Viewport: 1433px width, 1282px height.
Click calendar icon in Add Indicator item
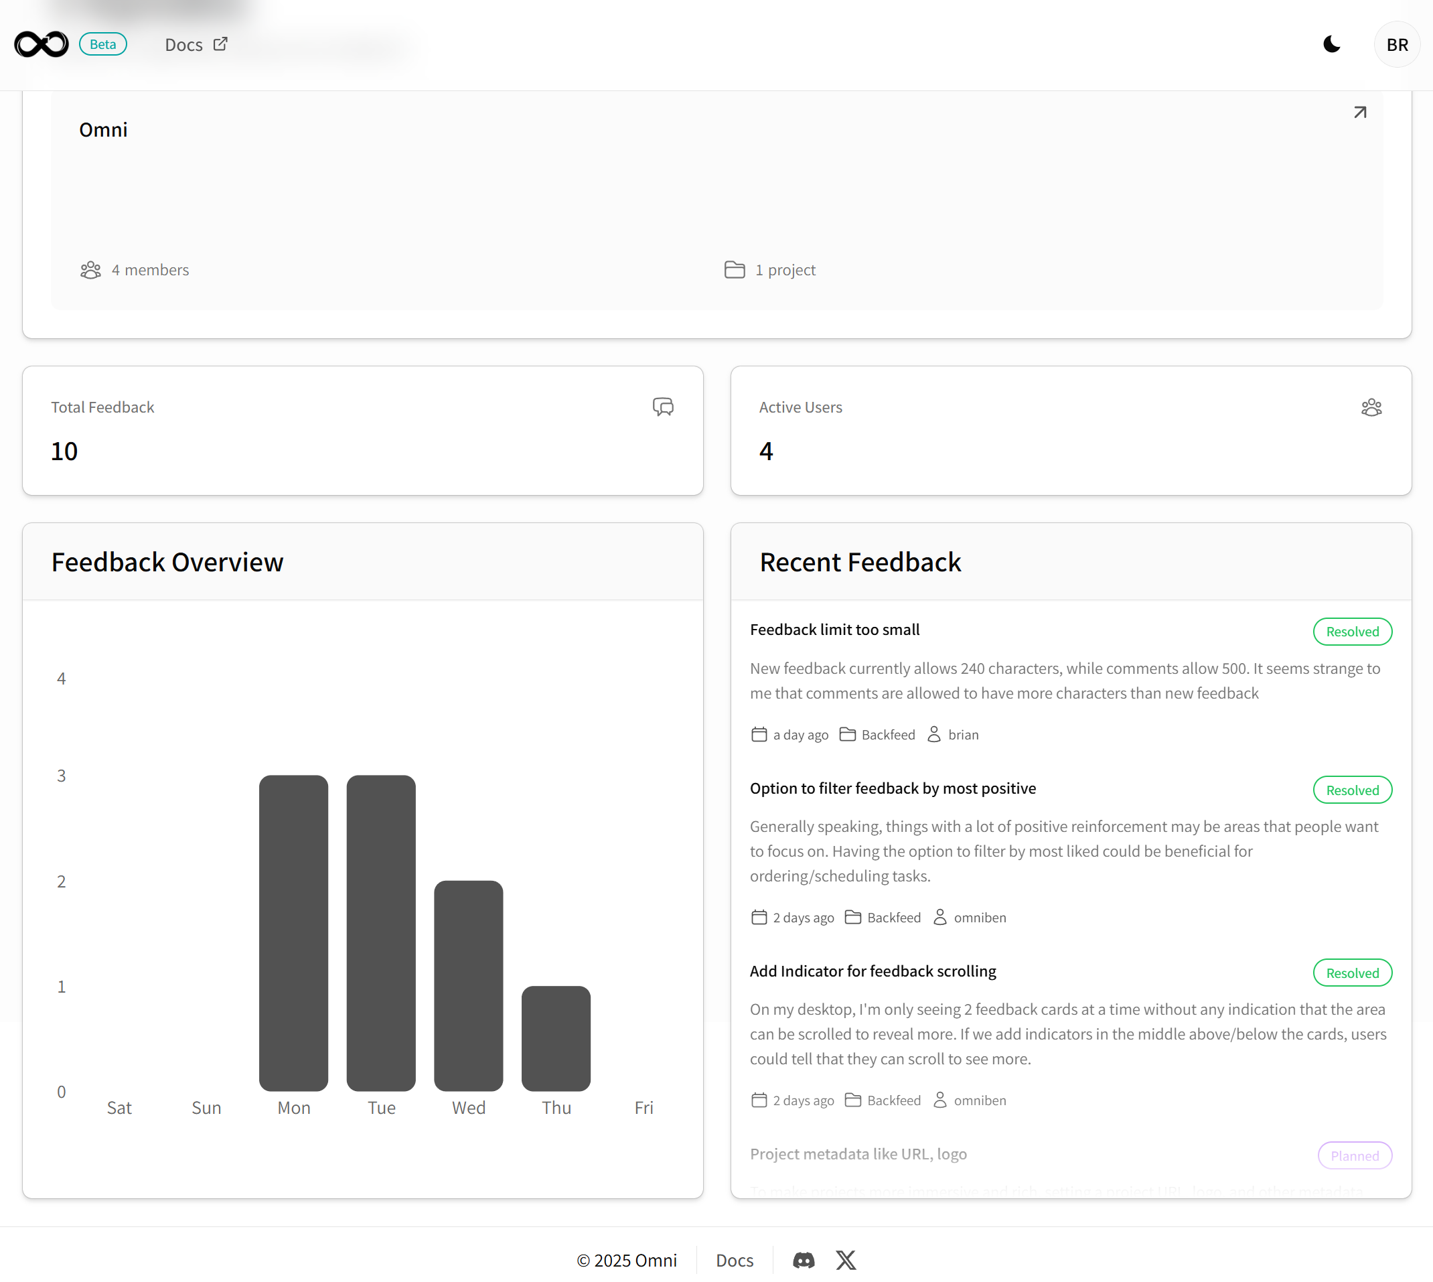[759, 1100]
